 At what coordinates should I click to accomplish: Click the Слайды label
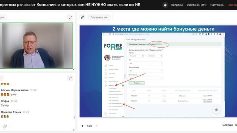[x=227, y=125]
